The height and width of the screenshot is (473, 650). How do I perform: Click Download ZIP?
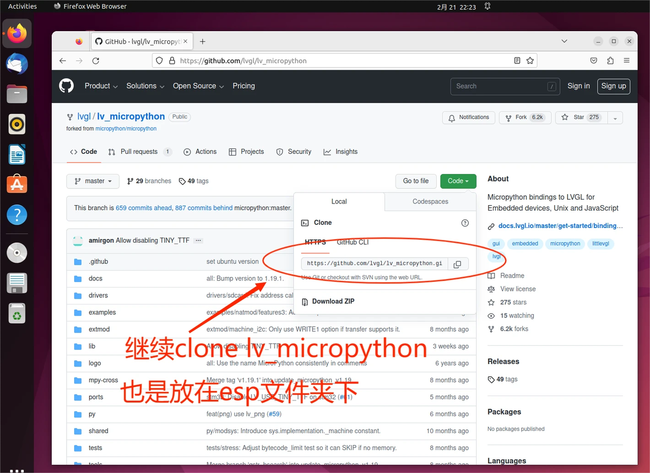click(333, 302)
